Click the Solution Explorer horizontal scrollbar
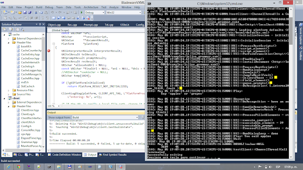 click(21, 150)
